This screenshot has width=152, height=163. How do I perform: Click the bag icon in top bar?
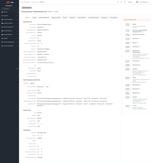point(125,2)
